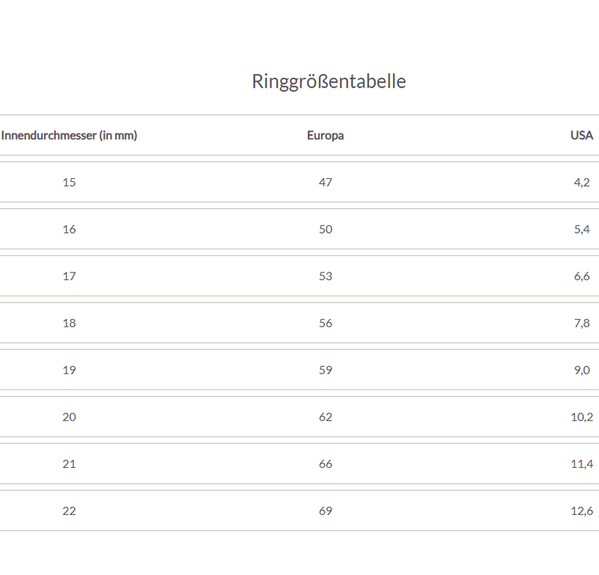Select the diameter value 15
Image resolution: width=599 pixels, height=575 pixels.
[x=69, y=182]
